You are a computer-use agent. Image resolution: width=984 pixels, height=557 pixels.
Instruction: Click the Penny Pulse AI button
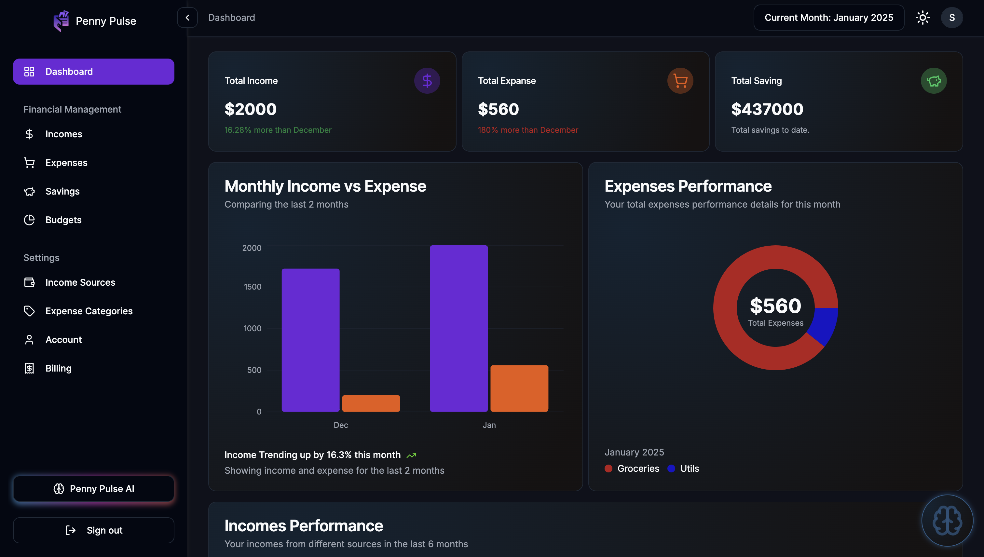(x=94, y=489)
